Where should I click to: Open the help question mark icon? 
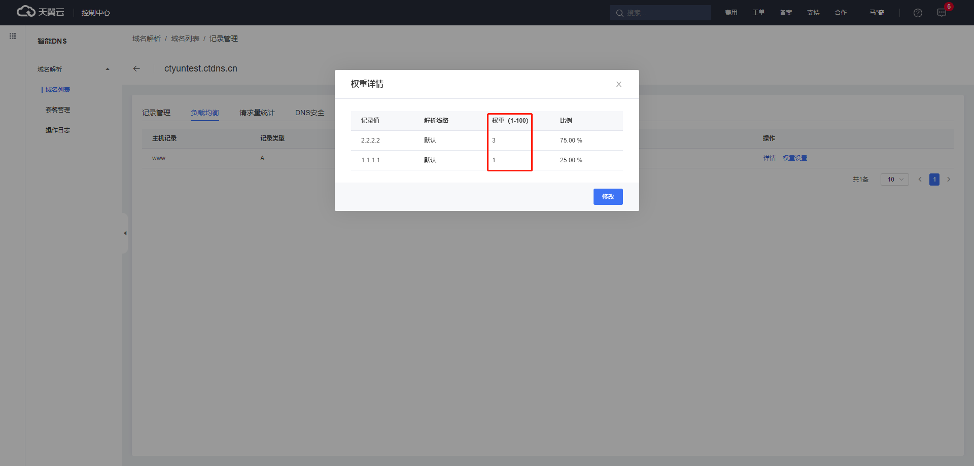tap(918, 13)
